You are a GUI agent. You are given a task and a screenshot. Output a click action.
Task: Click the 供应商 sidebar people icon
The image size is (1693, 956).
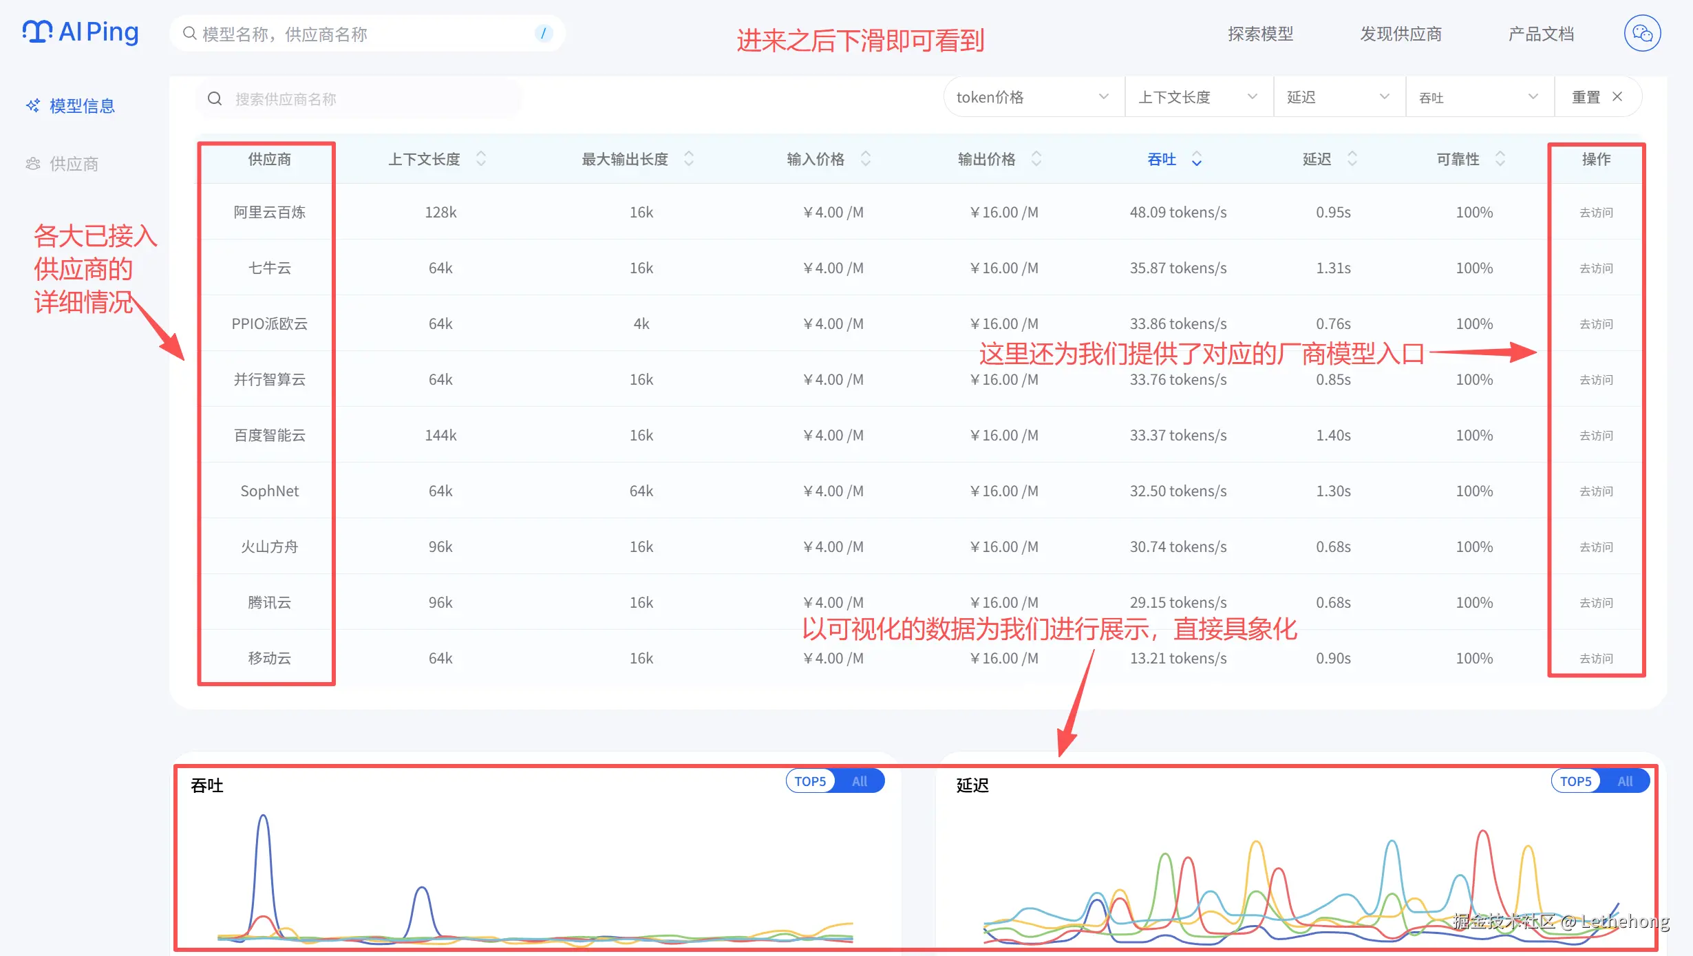tap(33, 164)
